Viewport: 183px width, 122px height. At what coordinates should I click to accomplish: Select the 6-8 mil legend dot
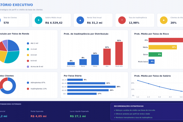coord(28,61)
